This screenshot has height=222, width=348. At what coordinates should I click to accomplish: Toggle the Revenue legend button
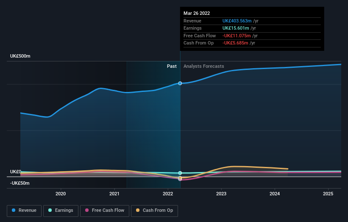pos(24,211)
